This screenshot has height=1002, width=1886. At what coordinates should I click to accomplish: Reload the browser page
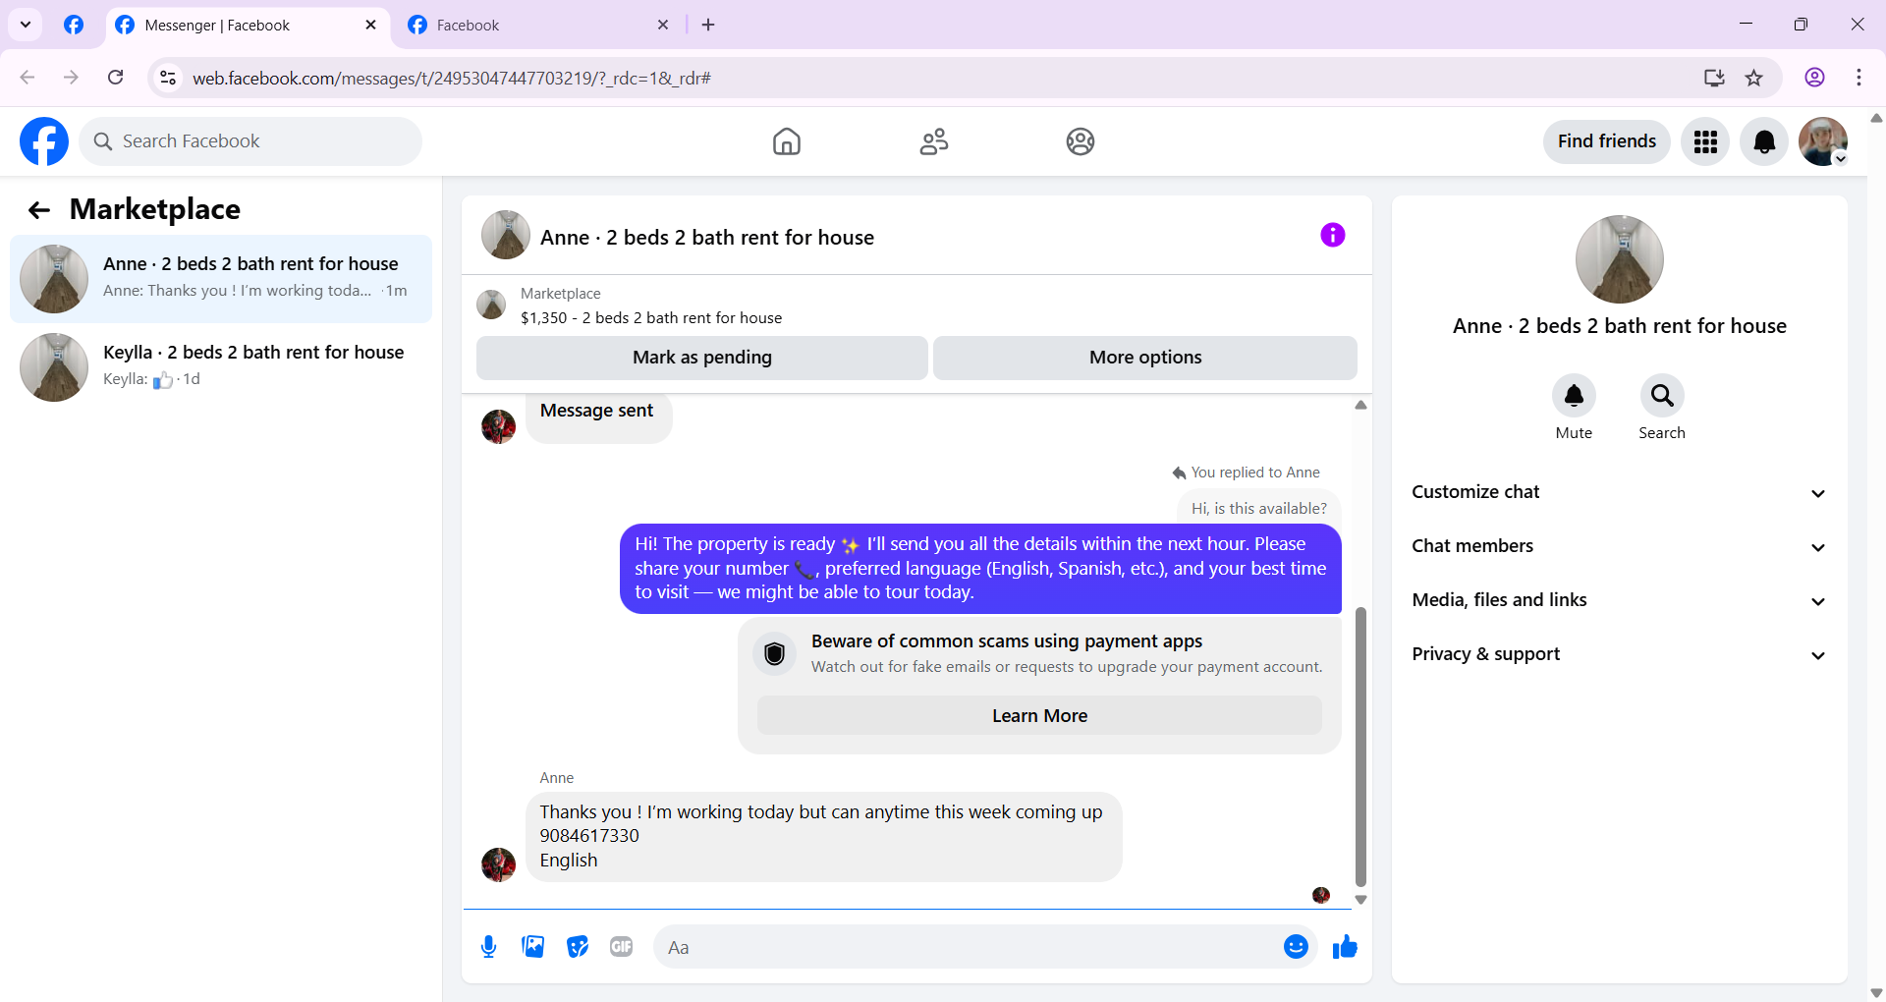[116, 78]
